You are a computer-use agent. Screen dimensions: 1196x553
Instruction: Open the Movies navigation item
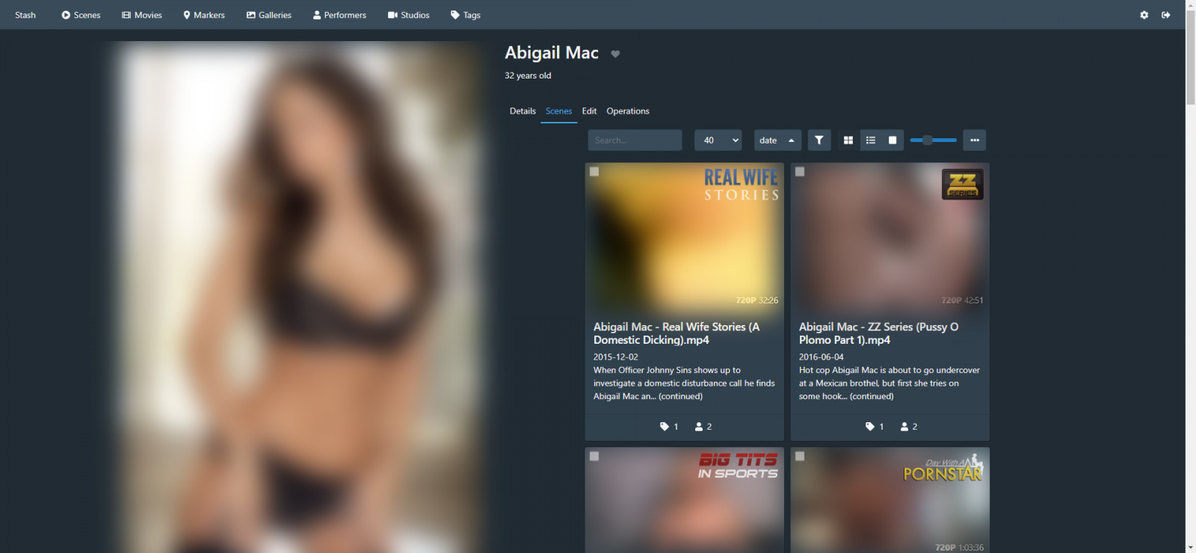pyautogui.click(x=142, y=15)
